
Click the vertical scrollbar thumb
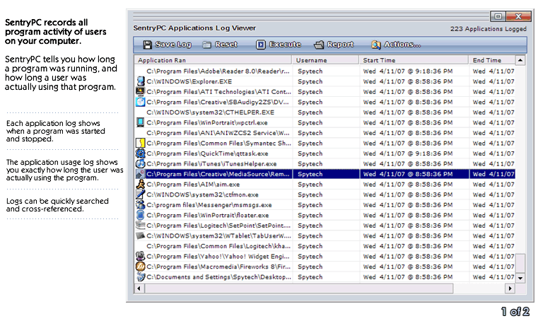[520, 263]
